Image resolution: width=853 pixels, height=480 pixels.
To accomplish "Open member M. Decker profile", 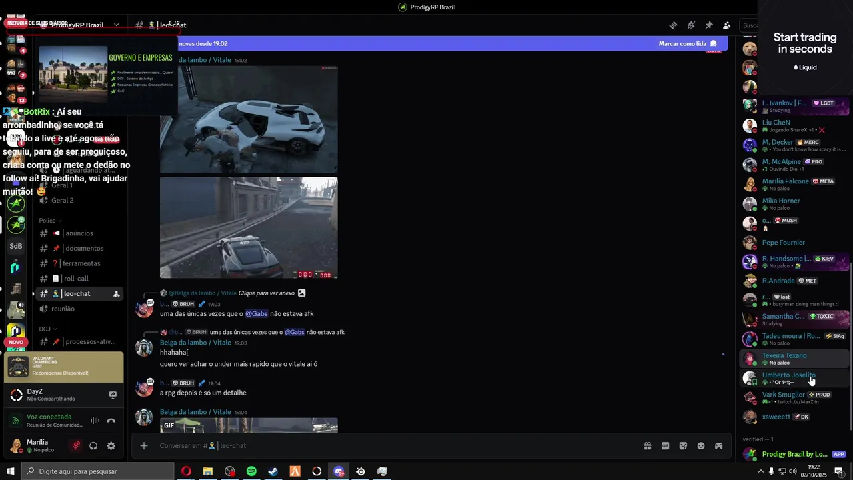I will [x=796, y=145].
